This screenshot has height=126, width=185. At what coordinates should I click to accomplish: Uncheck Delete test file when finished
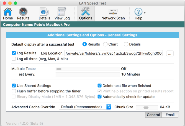click(x=99, y=85)
